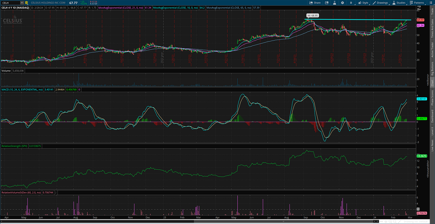Click the RelativeStrength (SPX) study label

click(x=14, y=146)
